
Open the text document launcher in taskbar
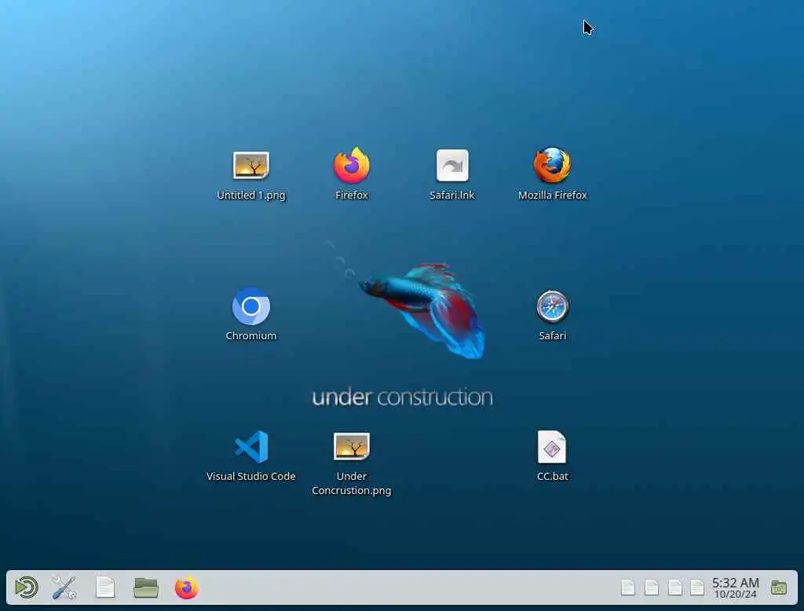pos(105,587)
